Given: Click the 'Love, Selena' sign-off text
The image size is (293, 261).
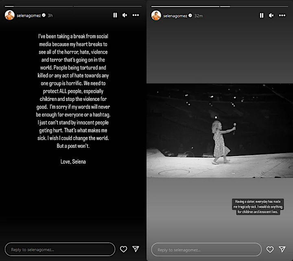Looking at the screenshot, I should tap(73, 162).
